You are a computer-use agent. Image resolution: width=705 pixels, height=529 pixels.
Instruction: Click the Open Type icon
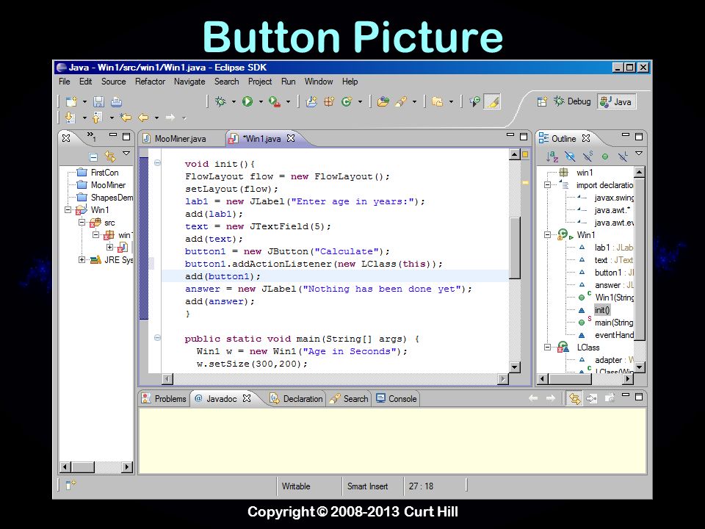[383, 101]
